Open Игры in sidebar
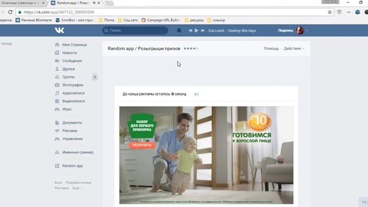The image size is (368, 207). click(67, 109)
